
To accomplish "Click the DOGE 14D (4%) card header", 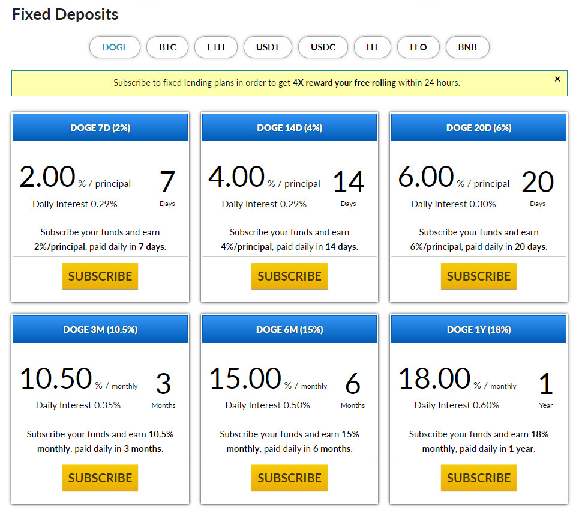I will pyautogui.click(x=289, y=127).
